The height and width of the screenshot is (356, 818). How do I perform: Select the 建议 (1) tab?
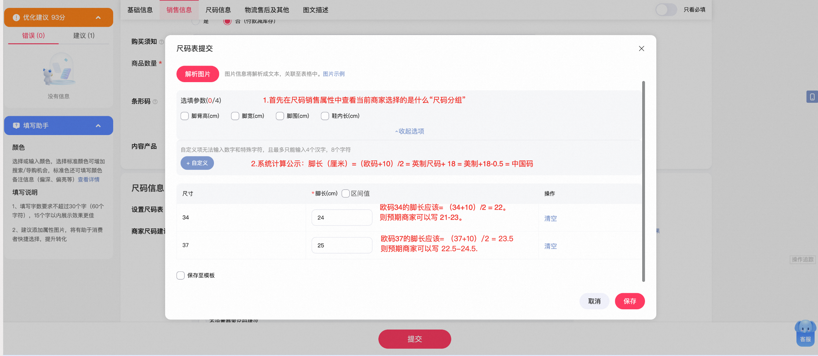84,35
